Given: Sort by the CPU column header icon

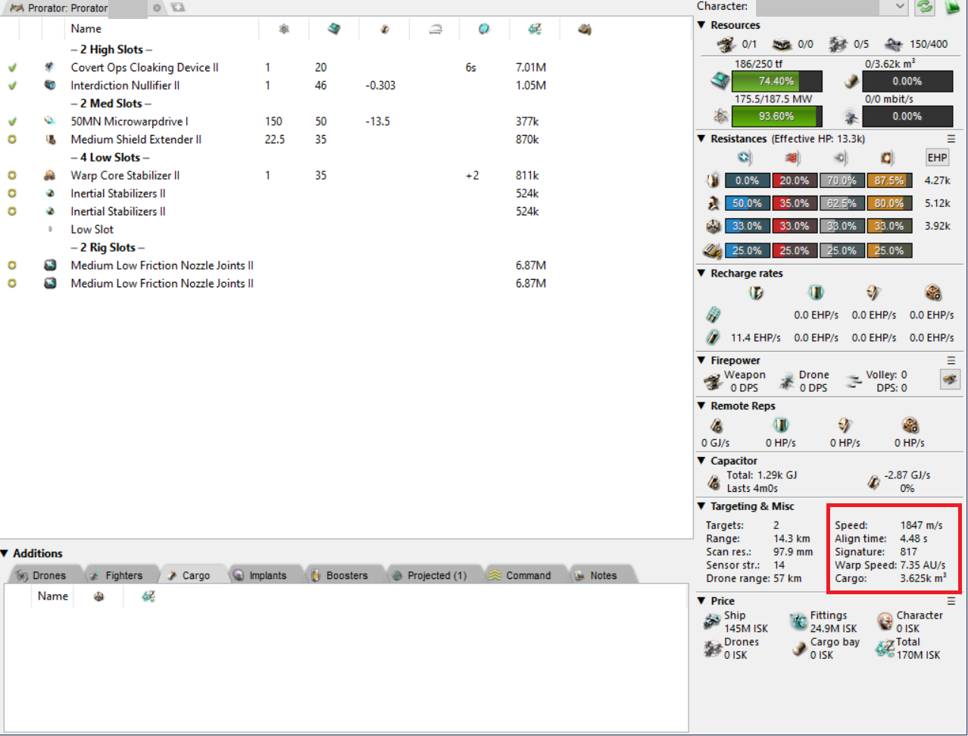Looking at the screenshot, I should 334,29.
